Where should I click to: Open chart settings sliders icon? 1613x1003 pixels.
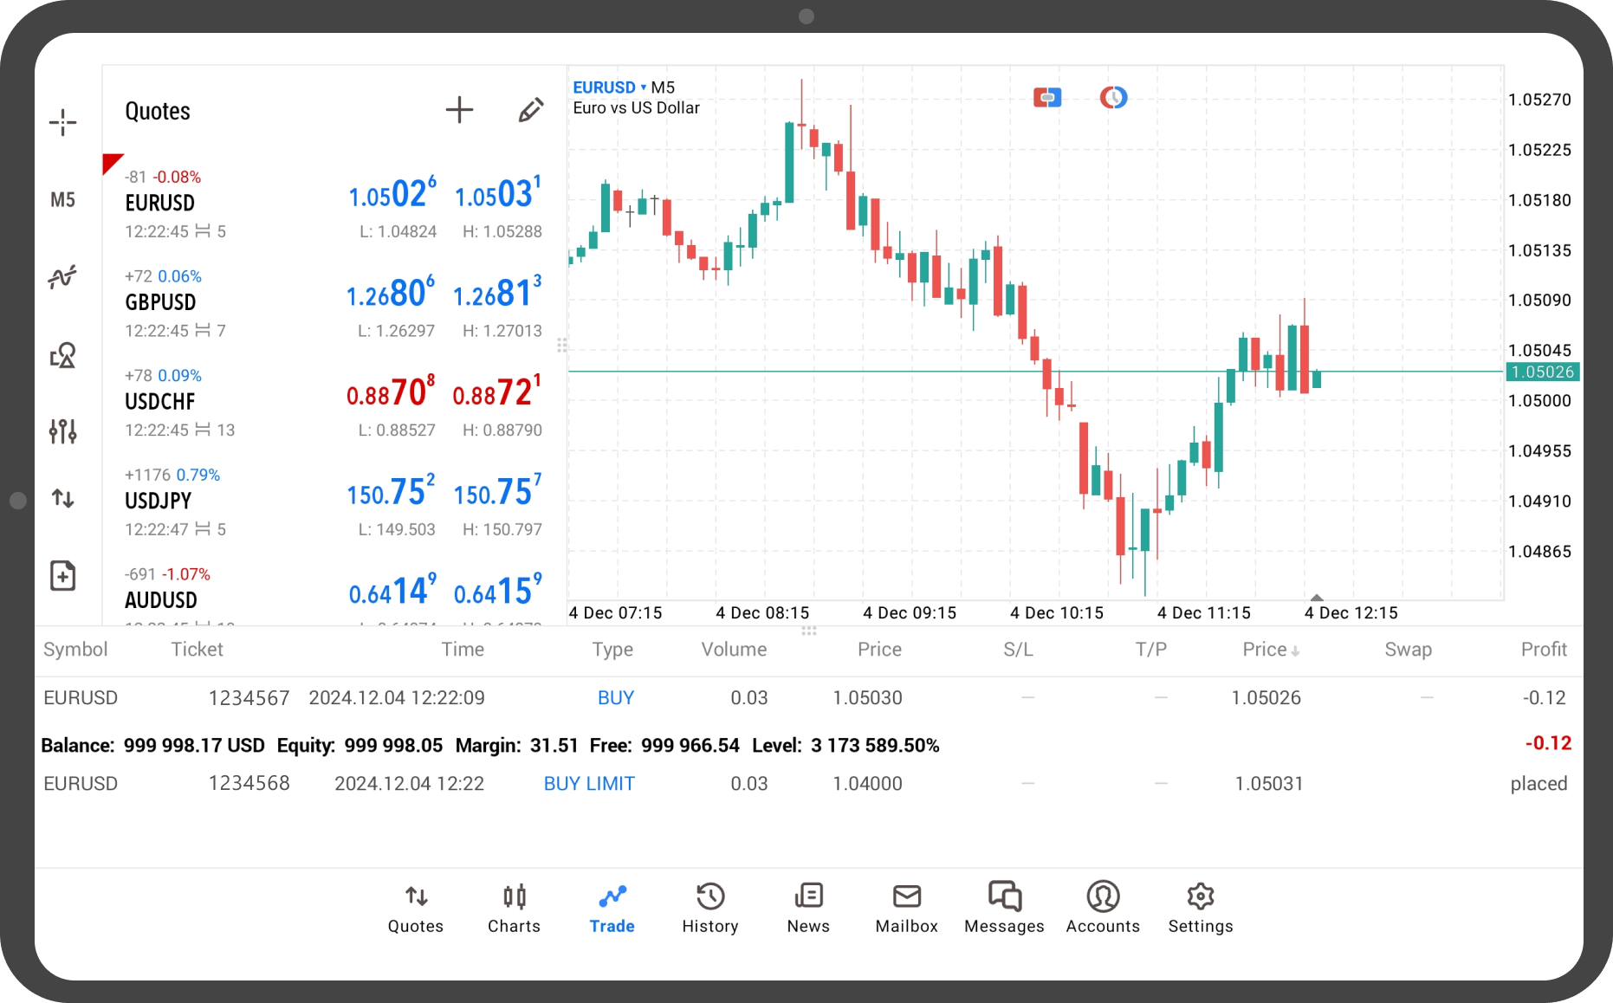click(62, 430)
